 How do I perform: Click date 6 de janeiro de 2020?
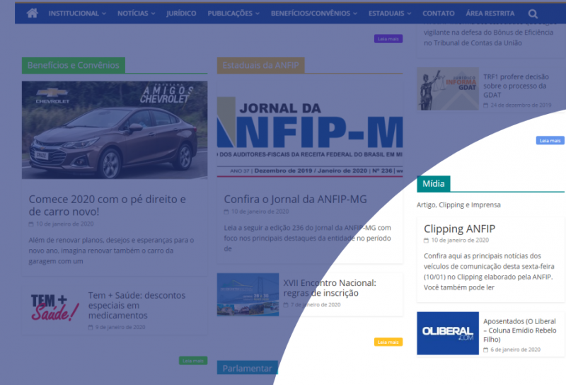(x=516, y=350)
